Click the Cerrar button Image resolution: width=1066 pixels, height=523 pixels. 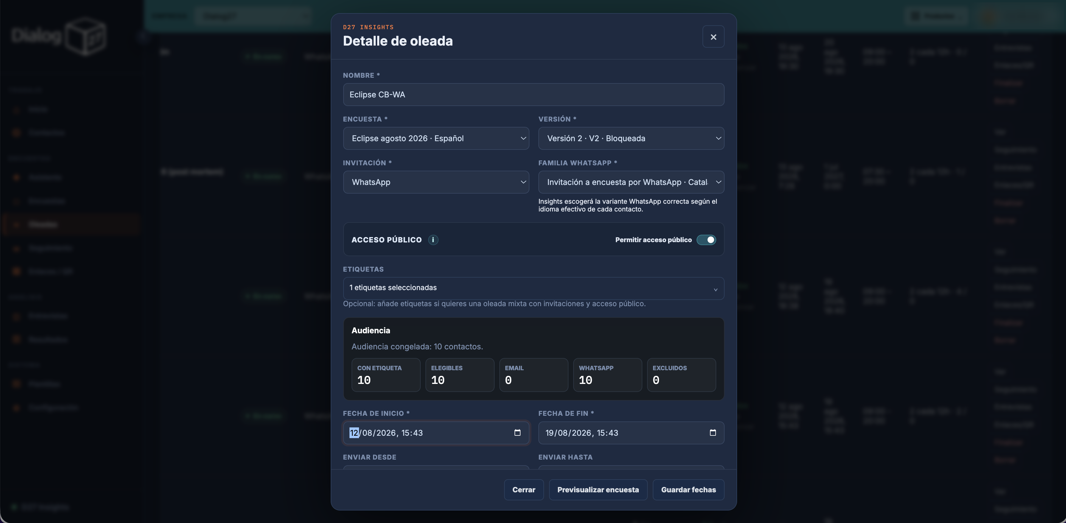pos(523,489)
